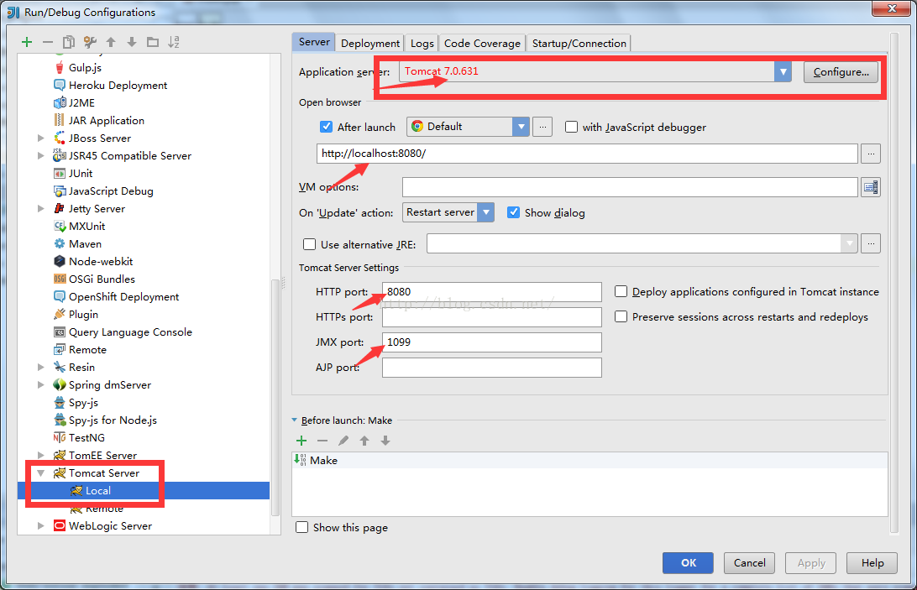Switch to Server tab
This screenshot has height=590, width=917.
(314, 41)
